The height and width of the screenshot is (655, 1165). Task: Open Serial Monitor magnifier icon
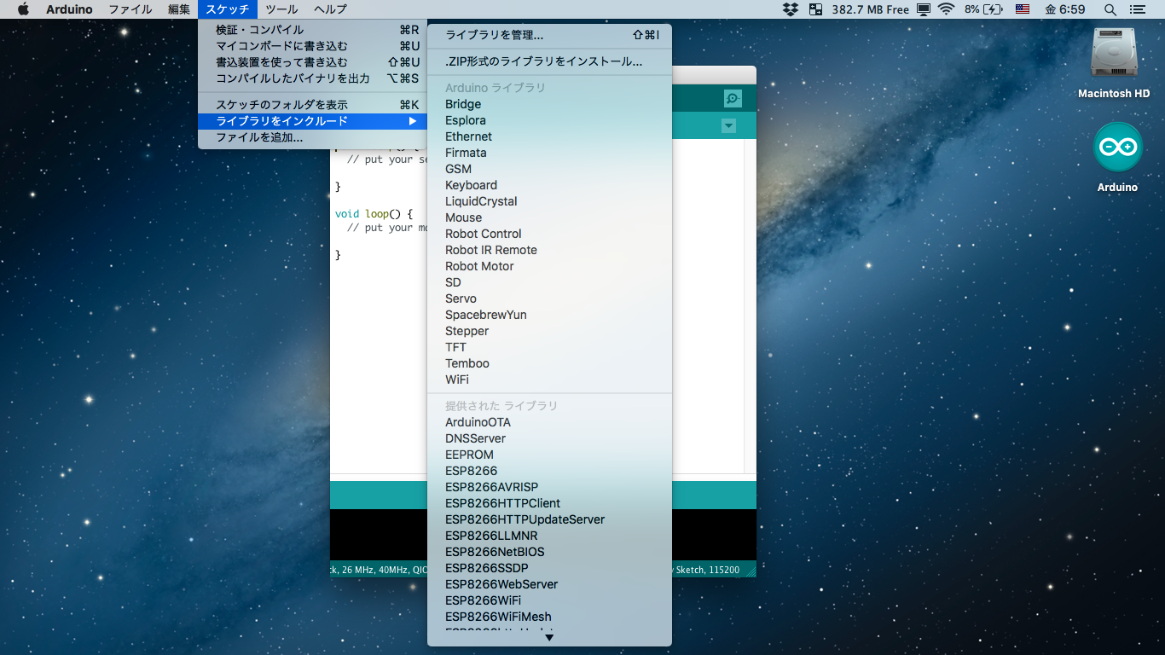click(733, 98)
